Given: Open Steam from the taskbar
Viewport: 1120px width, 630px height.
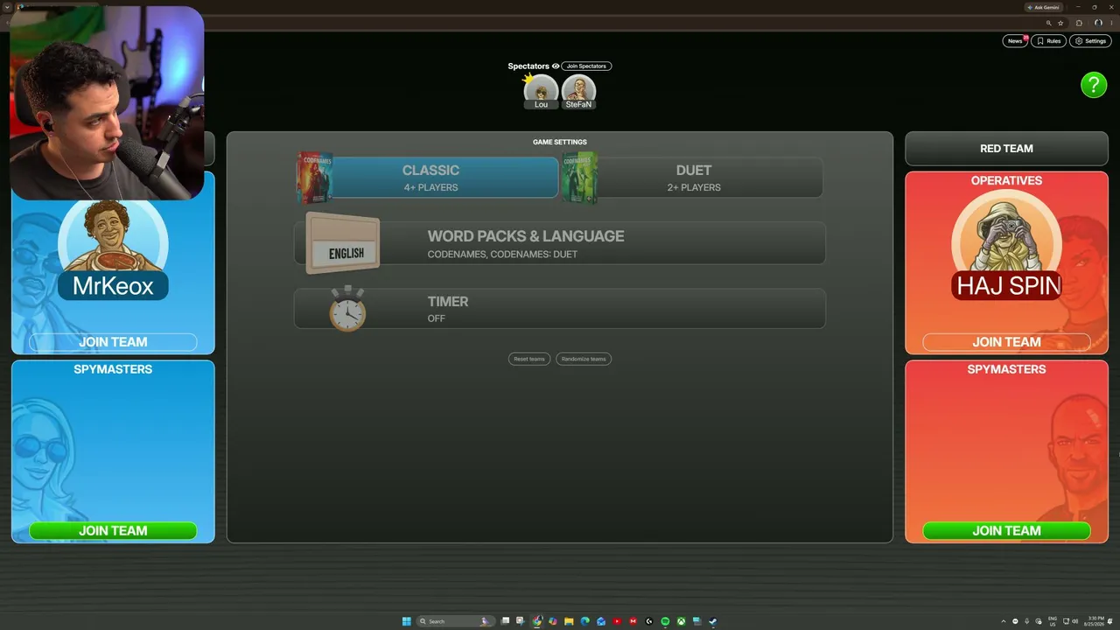Looking at the screenshot, I should (x=713, y=621).
